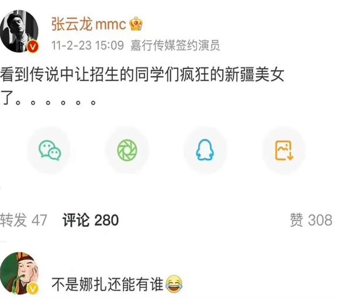Tap 赞 308 to like the post
The image size is (340, 298).
[311, 220]
